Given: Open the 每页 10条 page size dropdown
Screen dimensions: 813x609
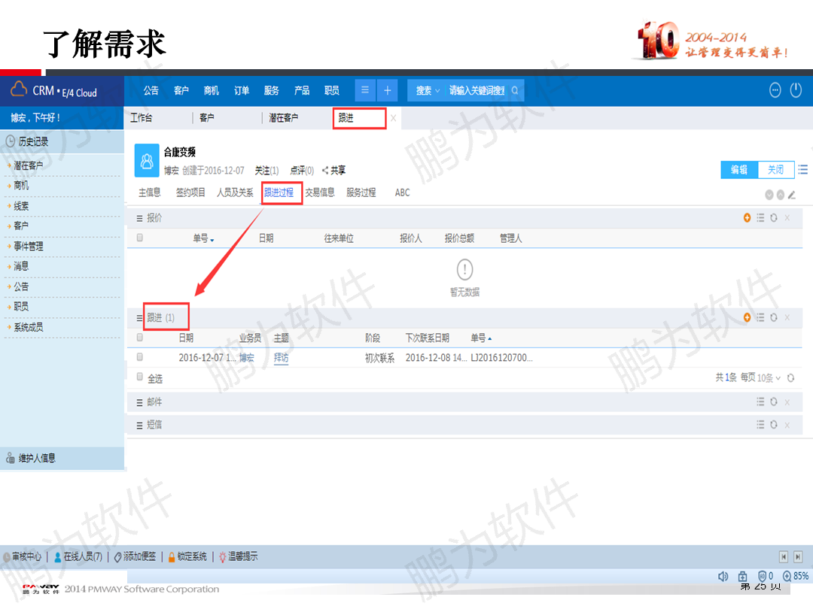Looking at the screenshot, I should pyautogui.click(x=769, y=378).
